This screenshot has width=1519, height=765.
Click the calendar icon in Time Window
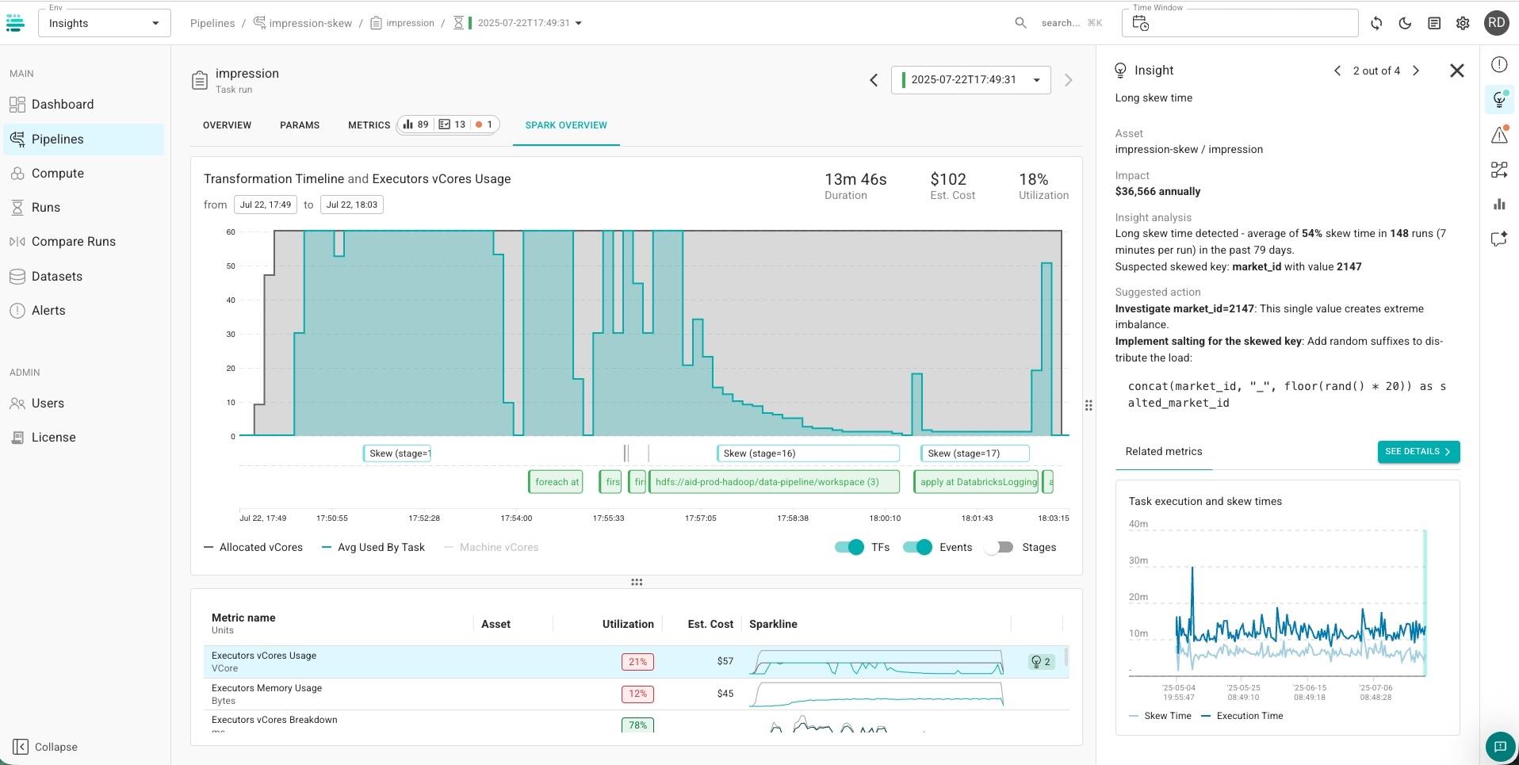tap(1140, 24)
